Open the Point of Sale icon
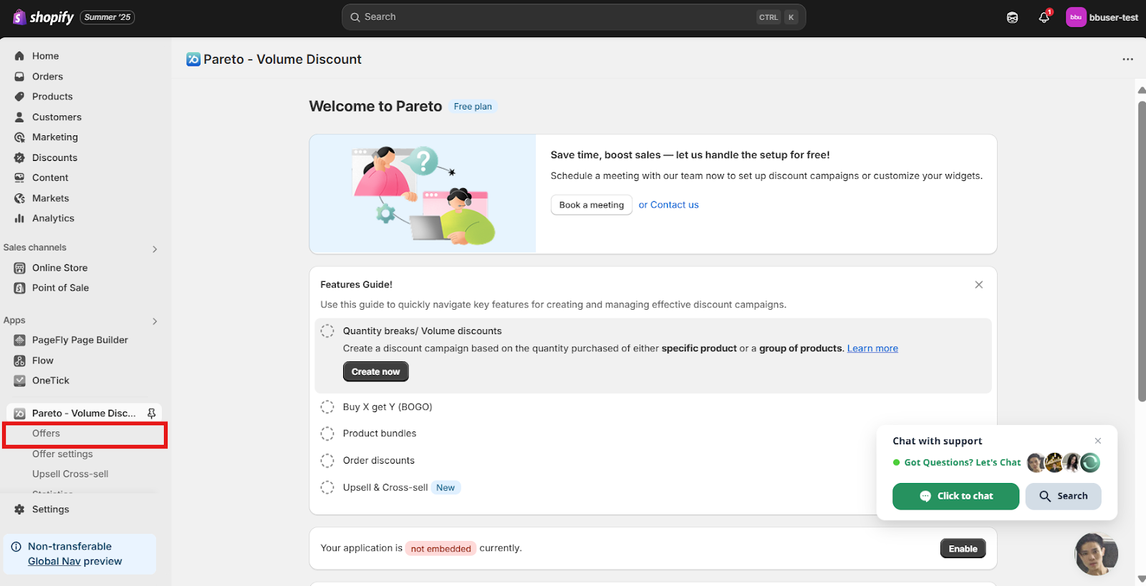The image size is (1146, 586). pos(19,288)
